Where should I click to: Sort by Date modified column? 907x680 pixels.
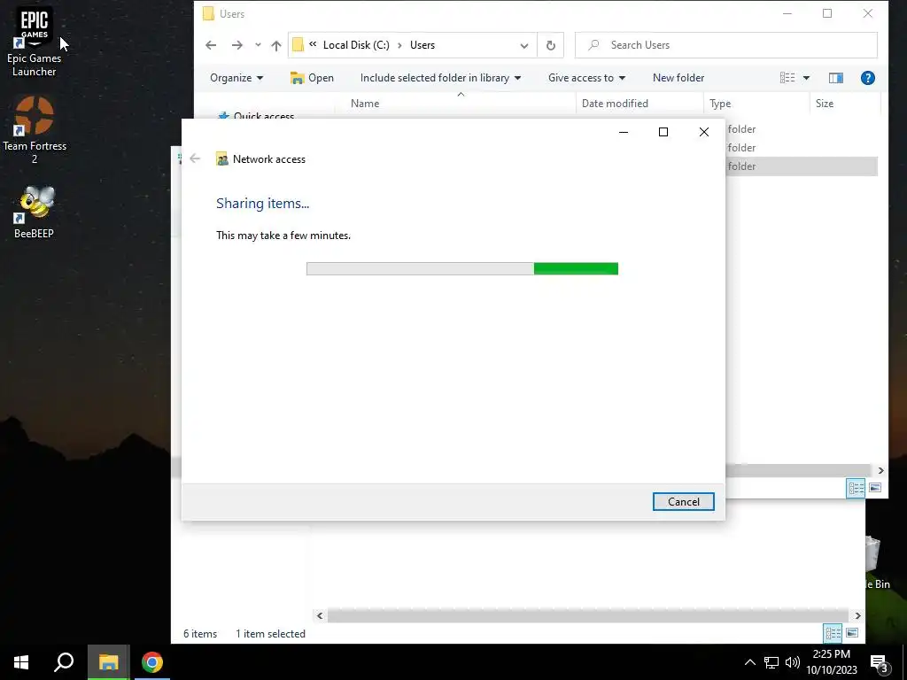(640, 104)
